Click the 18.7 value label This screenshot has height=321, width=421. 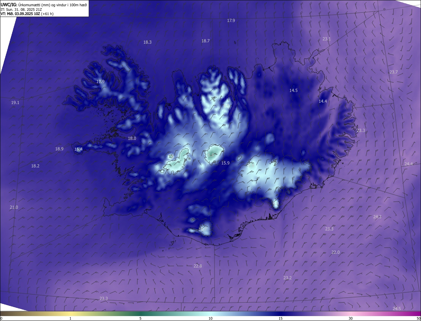click(206, 41)
